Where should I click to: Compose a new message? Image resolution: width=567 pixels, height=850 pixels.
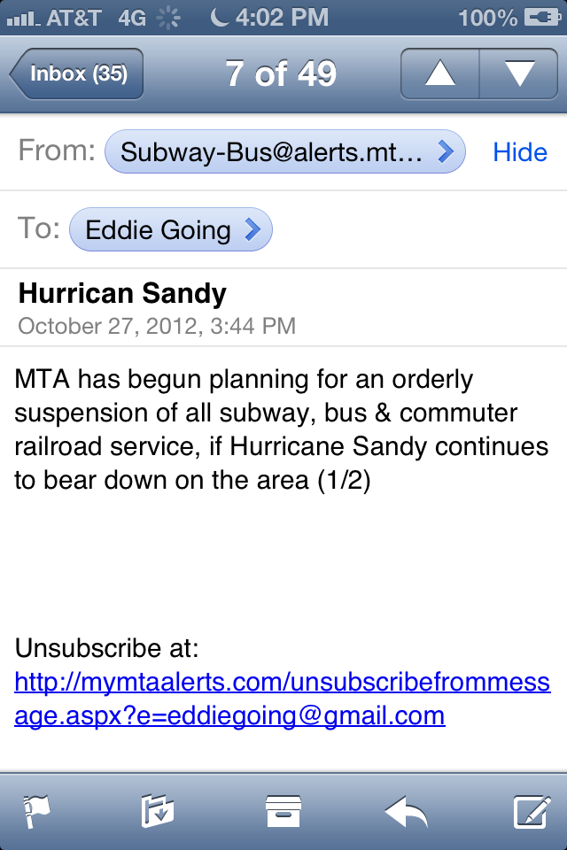point(532,810)
